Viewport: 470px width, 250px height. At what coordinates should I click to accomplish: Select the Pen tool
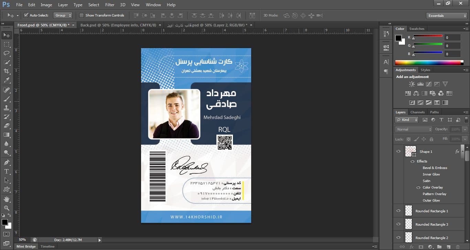pos(7,162)
